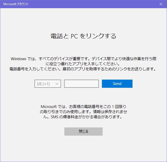Click the blue Send button
The image size is (167, 162).
[117, 84]
